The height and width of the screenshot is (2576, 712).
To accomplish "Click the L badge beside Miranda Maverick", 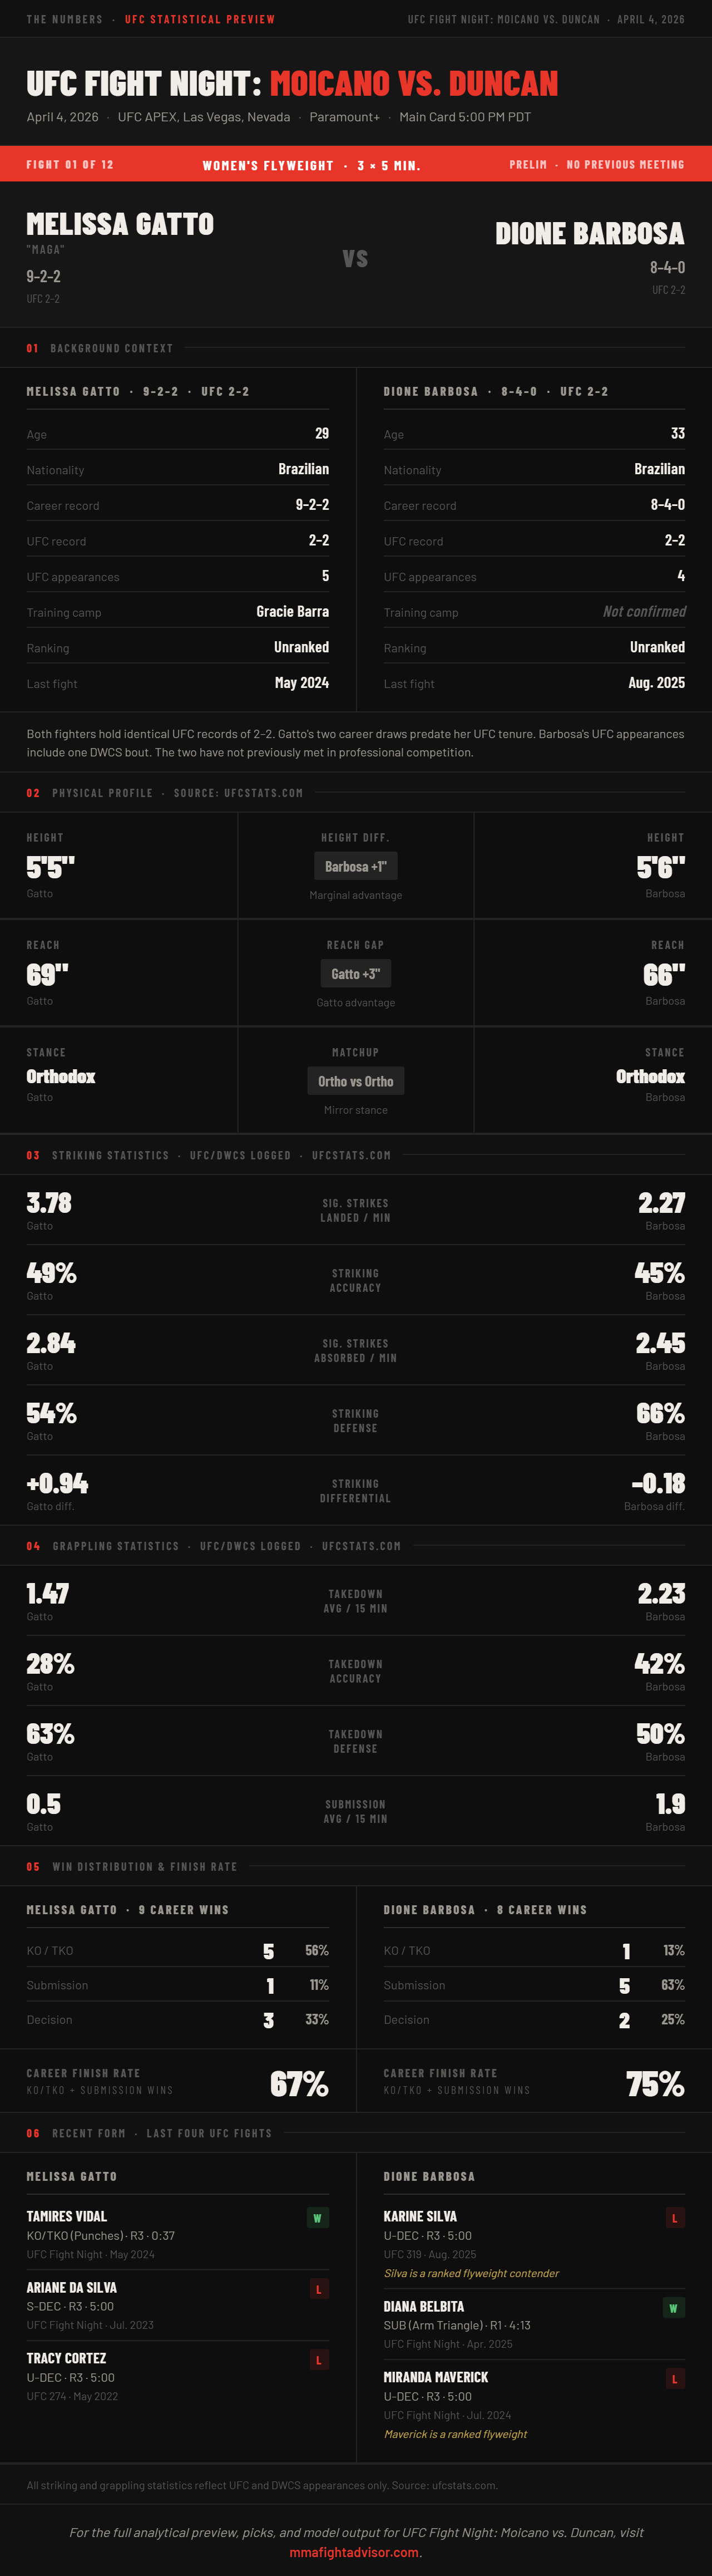I will click(x=674, y=2378).
